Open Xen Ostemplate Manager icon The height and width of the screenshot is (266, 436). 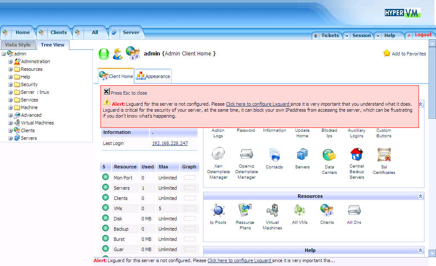pyautogui.click(x=218, y=154)
